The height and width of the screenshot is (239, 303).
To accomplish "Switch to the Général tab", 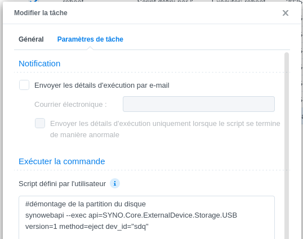I will [x=31, y=39].
